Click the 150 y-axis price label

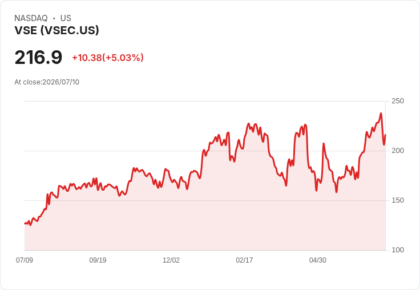point(398,200)
